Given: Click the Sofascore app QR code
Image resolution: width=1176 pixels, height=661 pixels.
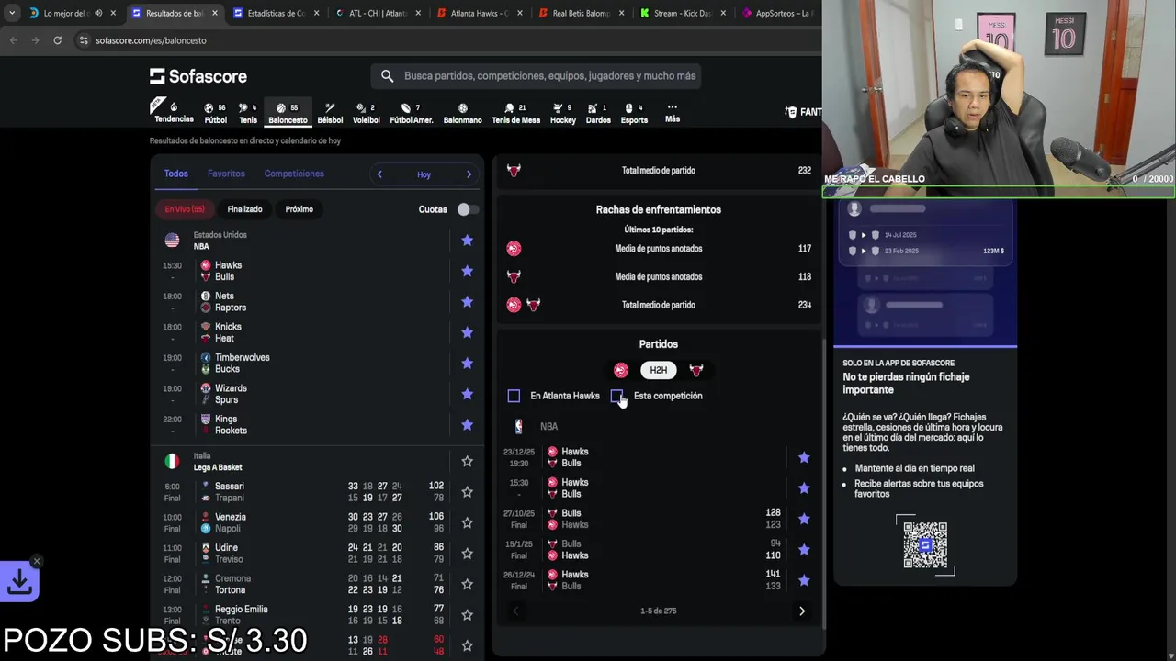Looking at the screenshot, I should 925,545.
